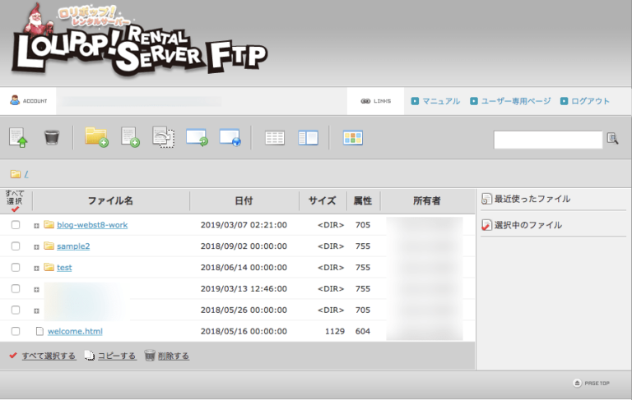Click 削除する at the bottom

point(174,356)
